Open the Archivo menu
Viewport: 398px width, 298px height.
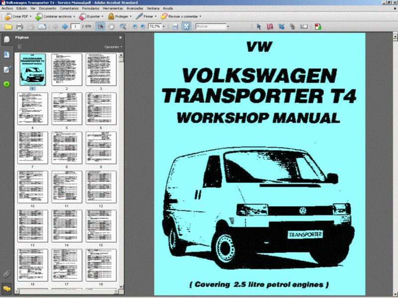tap(7, 8)
